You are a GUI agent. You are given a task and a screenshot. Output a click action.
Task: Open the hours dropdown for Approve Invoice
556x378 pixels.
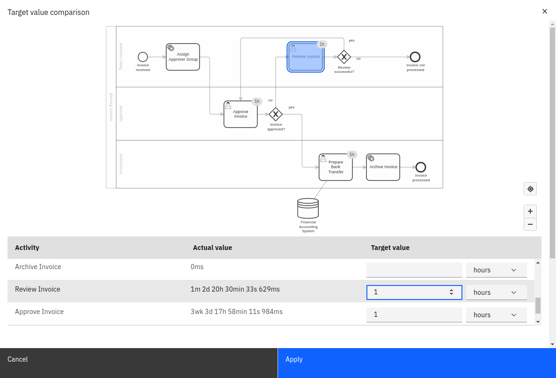point(496,314)
